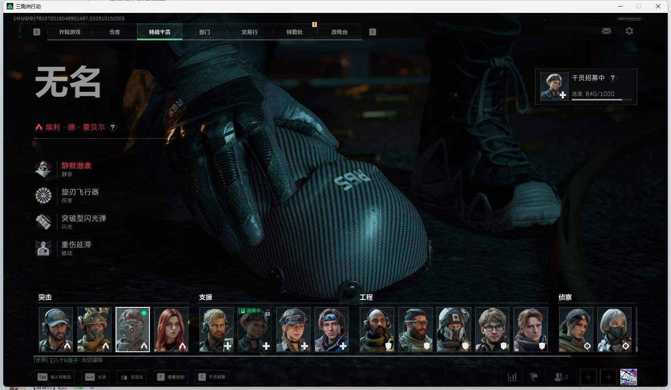Image resolution: width=671 pixels, height=390 pixels.
Task: Switch to the 开始游戏 tab
Action: coord(70,32)
